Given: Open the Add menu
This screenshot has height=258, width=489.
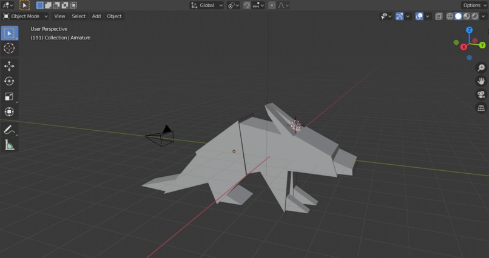Looking at the screenshot, I should pyautogui.click(x=96, y=16).
